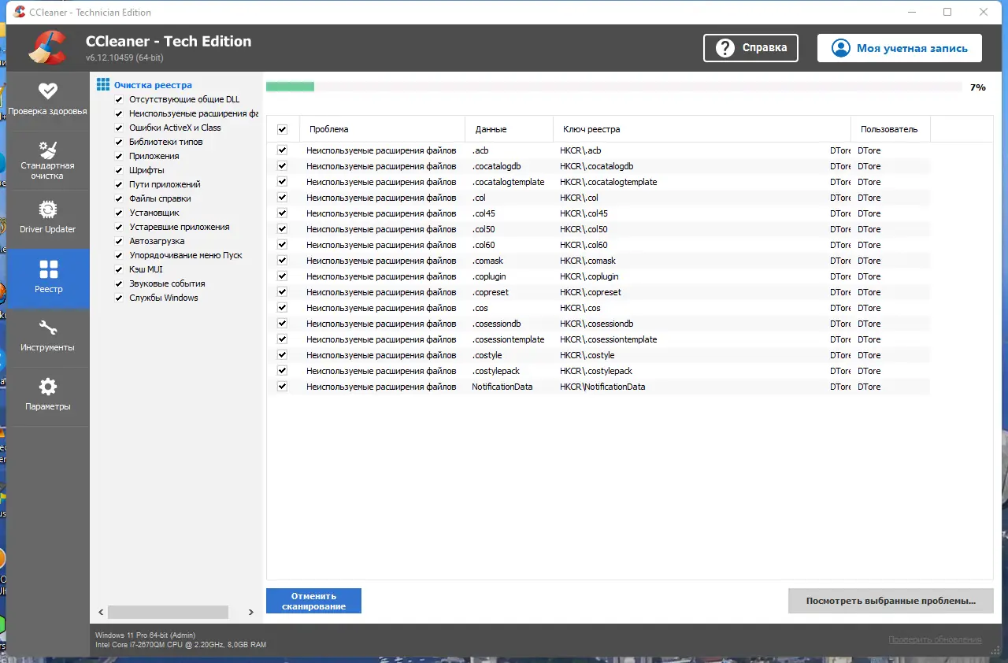Screen dimensions: 1008x663
Task: Switch to the Реестр section
Action: pyautogui.click(x=48, y=278)
